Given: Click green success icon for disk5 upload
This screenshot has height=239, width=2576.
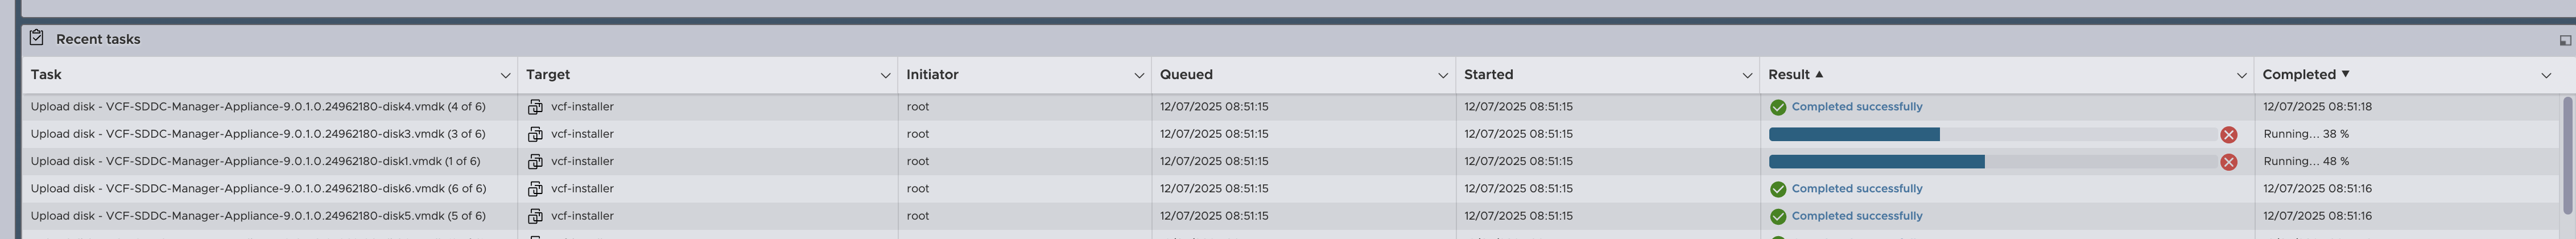Looking at the screenshot, I should pos(1777,216).
